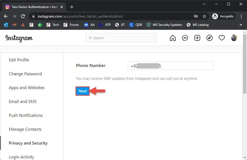Open activity feed heart icon
This screenshot has width=247, height=160.
(221, 38)
